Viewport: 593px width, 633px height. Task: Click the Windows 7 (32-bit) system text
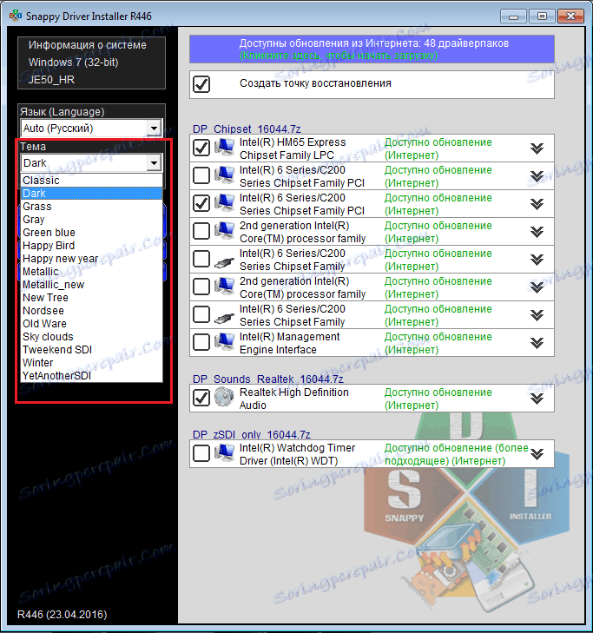(74, 63)
